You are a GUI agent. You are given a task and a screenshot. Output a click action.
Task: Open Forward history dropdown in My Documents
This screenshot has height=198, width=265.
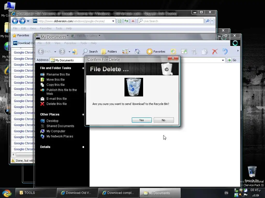[x=69, y=52]
